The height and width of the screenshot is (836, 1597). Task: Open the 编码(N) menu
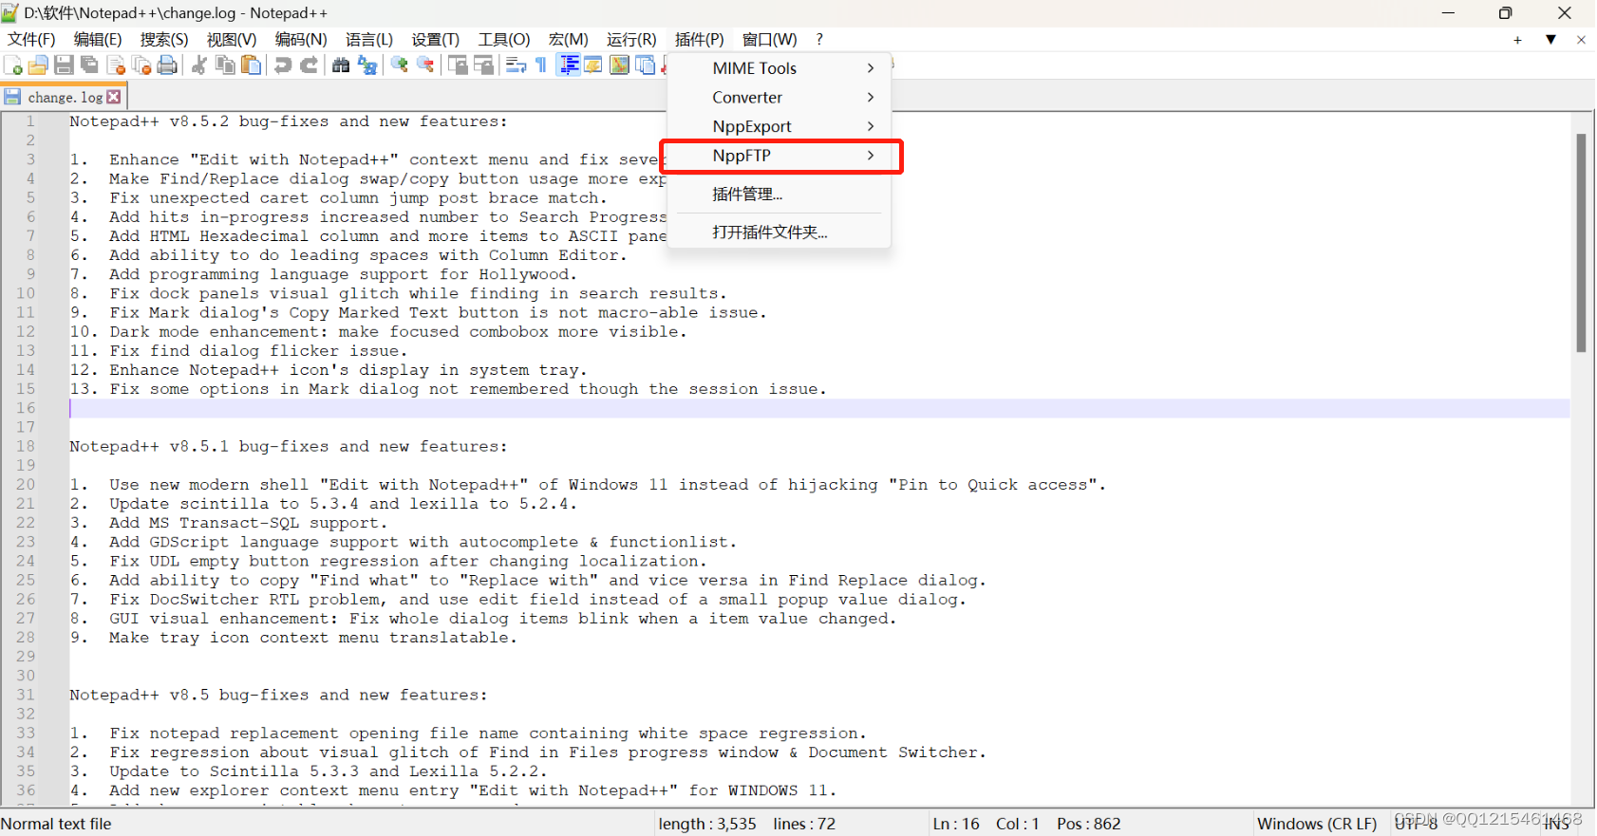click(x=301, y=39)
